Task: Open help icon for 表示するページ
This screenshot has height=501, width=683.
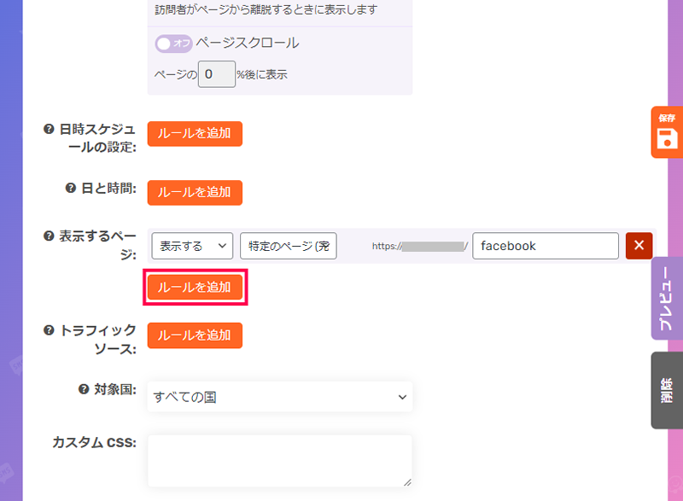Action: 49,236
